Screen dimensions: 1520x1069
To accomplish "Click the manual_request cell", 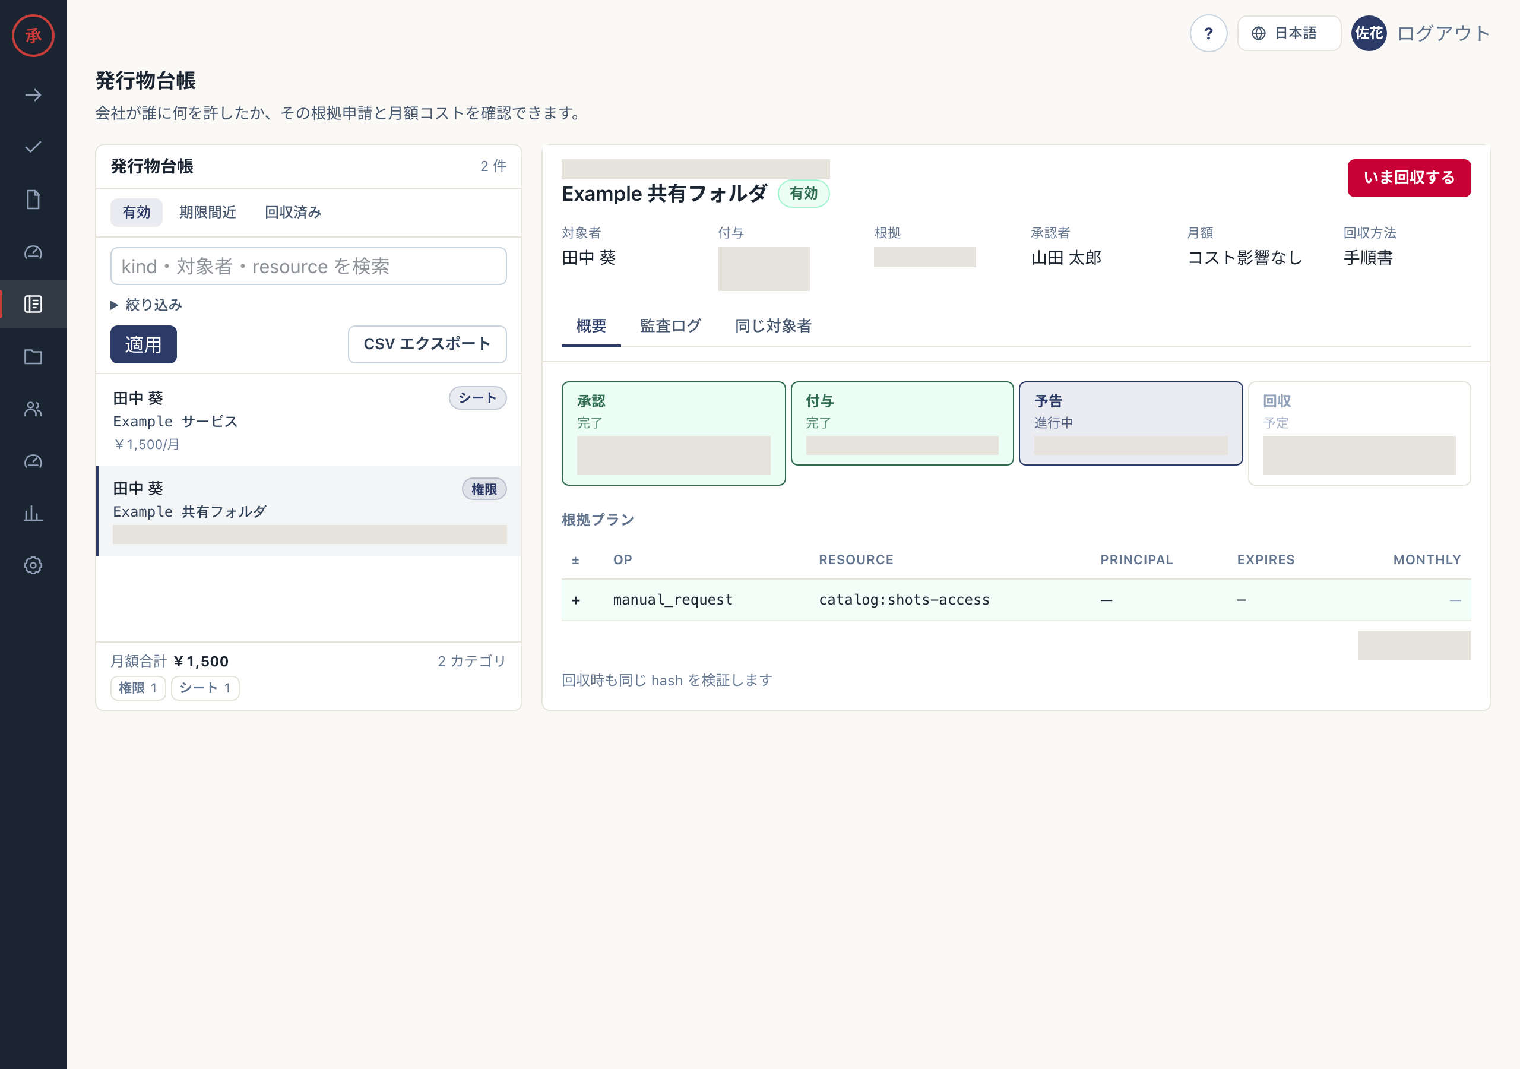I will click(673, 600).
